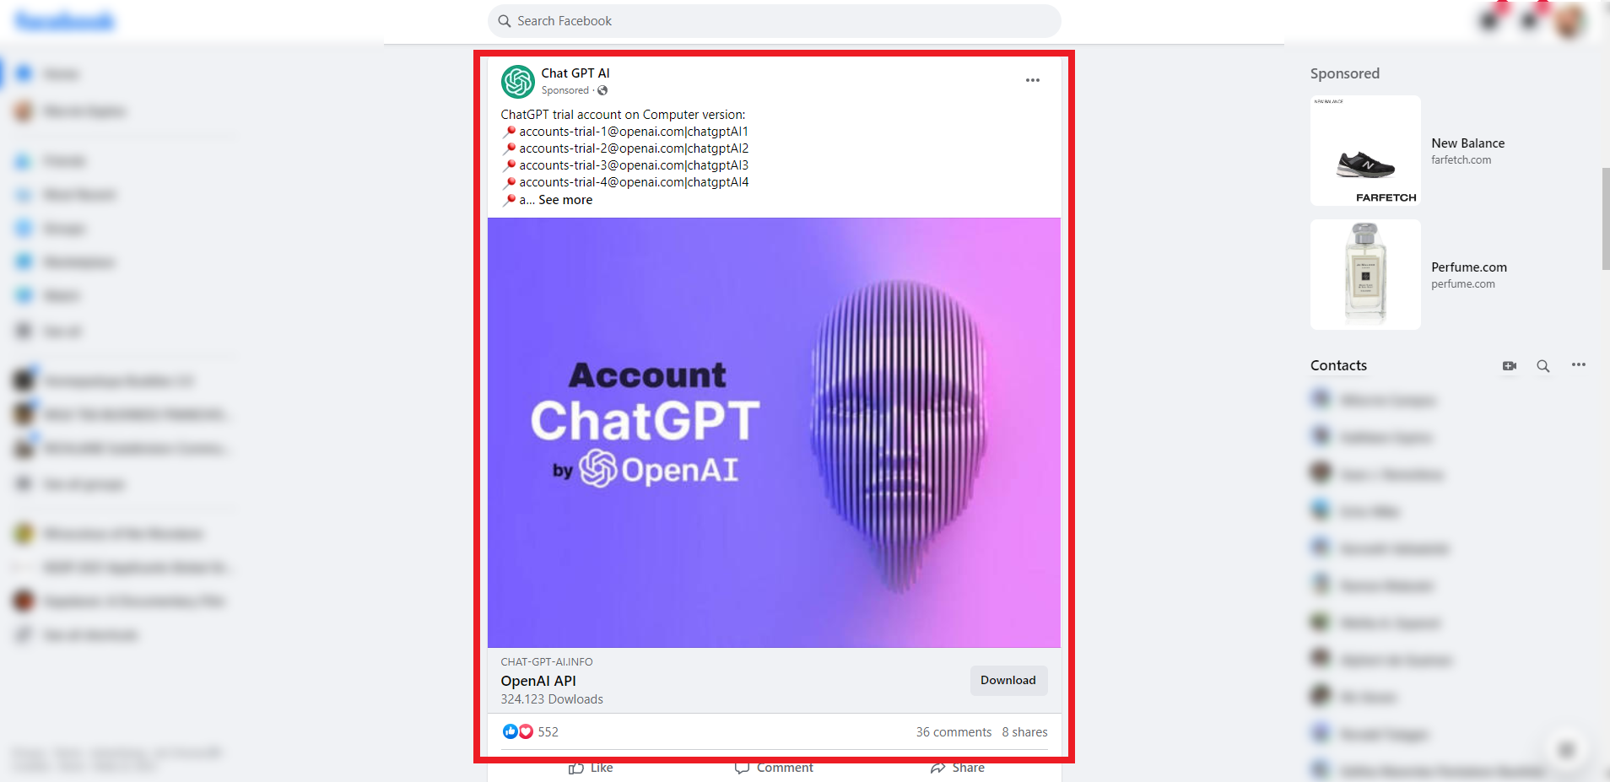1610x782 pixels.
Task: Comment on the ChatGPT post
Action: (773, 768)
